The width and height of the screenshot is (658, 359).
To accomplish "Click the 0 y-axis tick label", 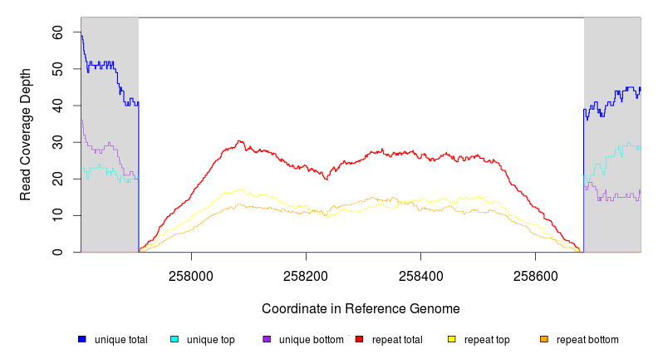I will (57, 252).
